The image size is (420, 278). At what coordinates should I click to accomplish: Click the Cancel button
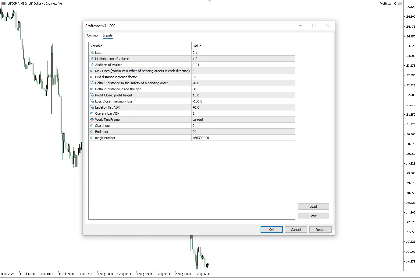[296, 230]
